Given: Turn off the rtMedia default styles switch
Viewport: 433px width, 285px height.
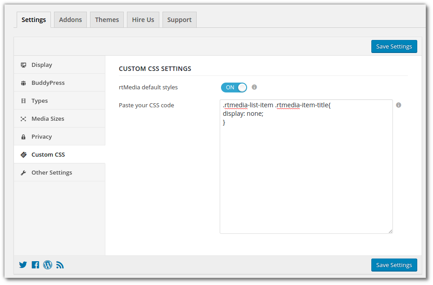Looking at the screenshot, I should click(x=234, y=87).
